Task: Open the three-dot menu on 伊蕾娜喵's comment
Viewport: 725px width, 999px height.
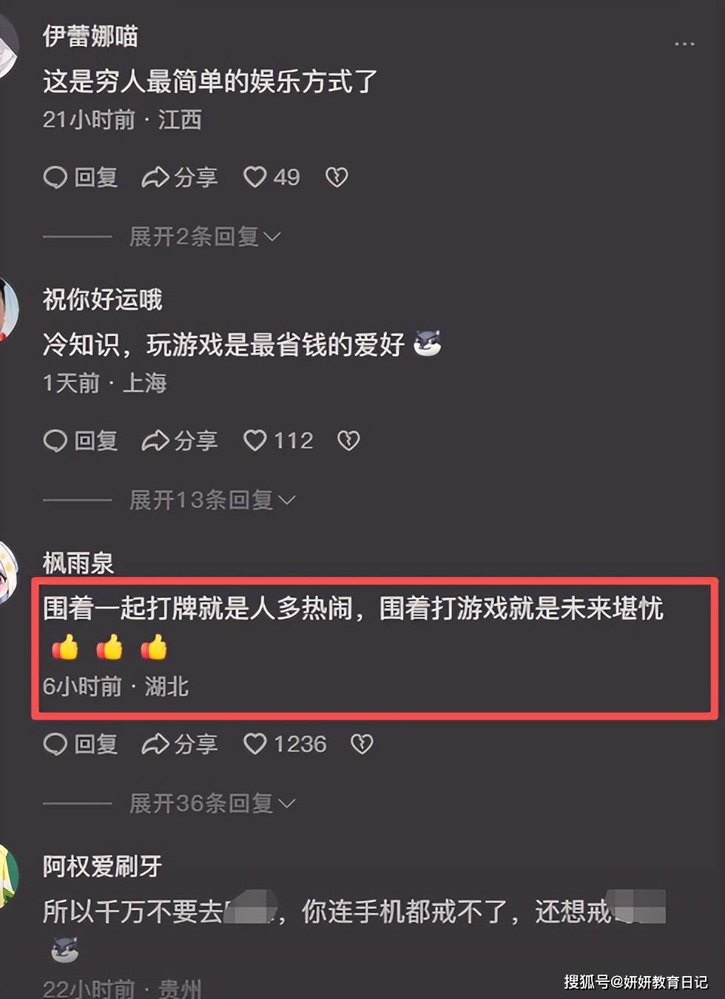Action: (684, 44)
